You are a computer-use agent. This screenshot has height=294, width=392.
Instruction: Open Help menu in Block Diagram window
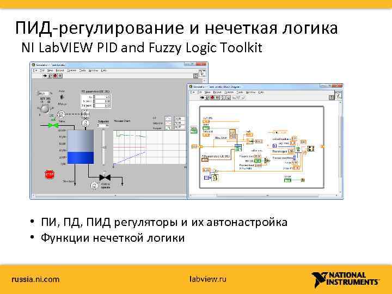click(261, 92)
